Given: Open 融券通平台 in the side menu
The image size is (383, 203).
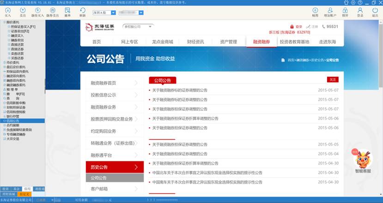Looking at the screenshot, I should tap(115, 155).
